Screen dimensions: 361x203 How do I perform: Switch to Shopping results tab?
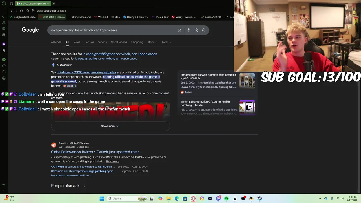point(137,42)
